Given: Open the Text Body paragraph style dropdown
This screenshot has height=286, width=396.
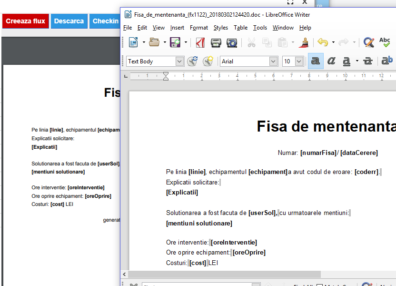Looking at the screenshot, I should pyautogui.click(x=180, y=61).
